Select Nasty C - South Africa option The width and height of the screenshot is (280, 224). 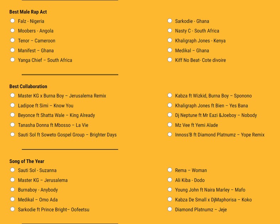[x=169, y=30]
